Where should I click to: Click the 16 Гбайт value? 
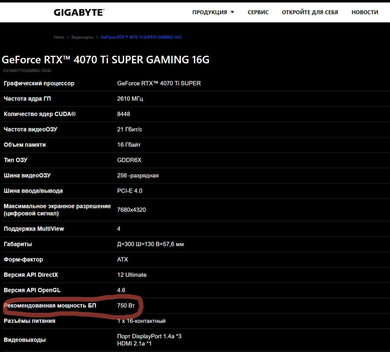tap(129, 145)
